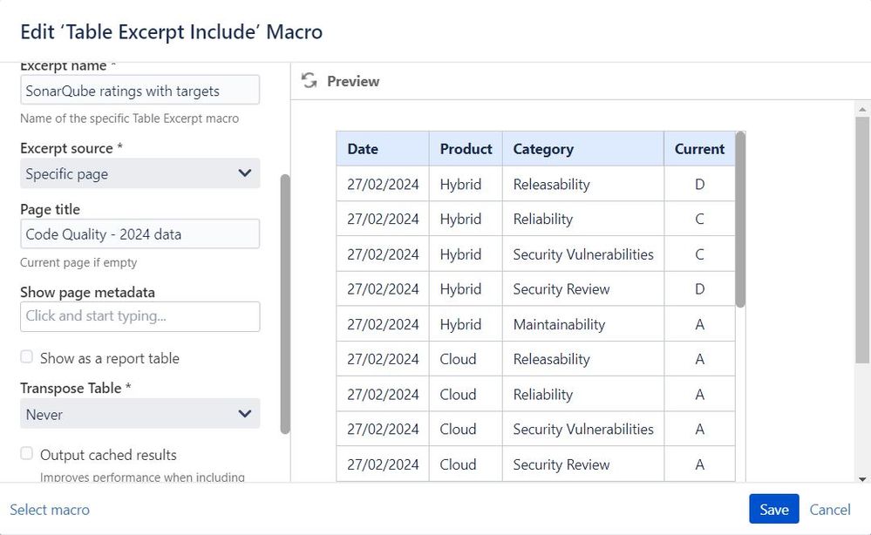Viewport: 871px width, 535px height.
Task: Click the Select macro link
Action: [x=50, y=510]
